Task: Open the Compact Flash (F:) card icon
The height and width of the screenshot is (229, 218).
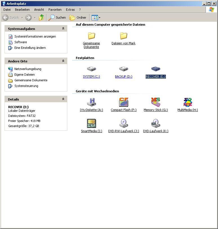Action: pos(124,102)
